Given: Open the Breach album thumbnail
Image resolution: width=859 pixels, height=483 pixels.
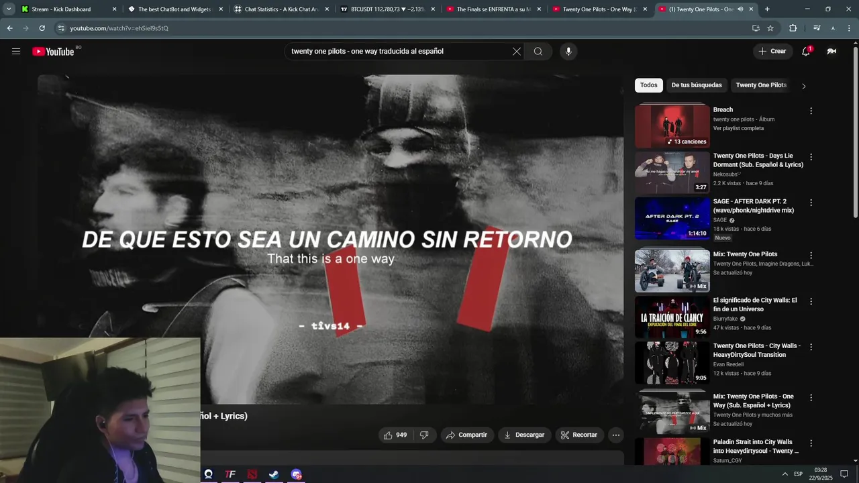Looking at the screenshot, I should coord(672,126).
